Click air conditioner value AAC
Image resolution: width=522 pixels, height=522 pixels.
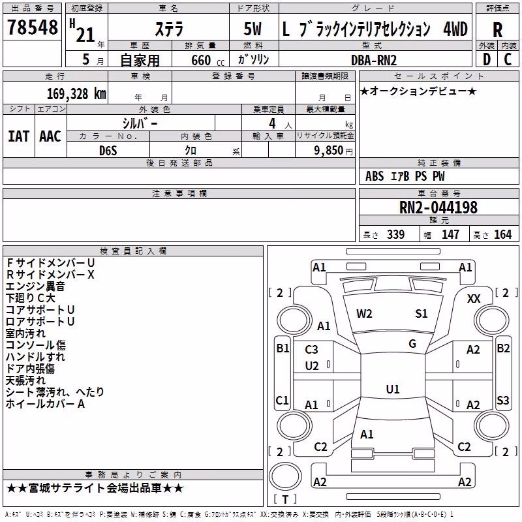click(x=50, y=136)
